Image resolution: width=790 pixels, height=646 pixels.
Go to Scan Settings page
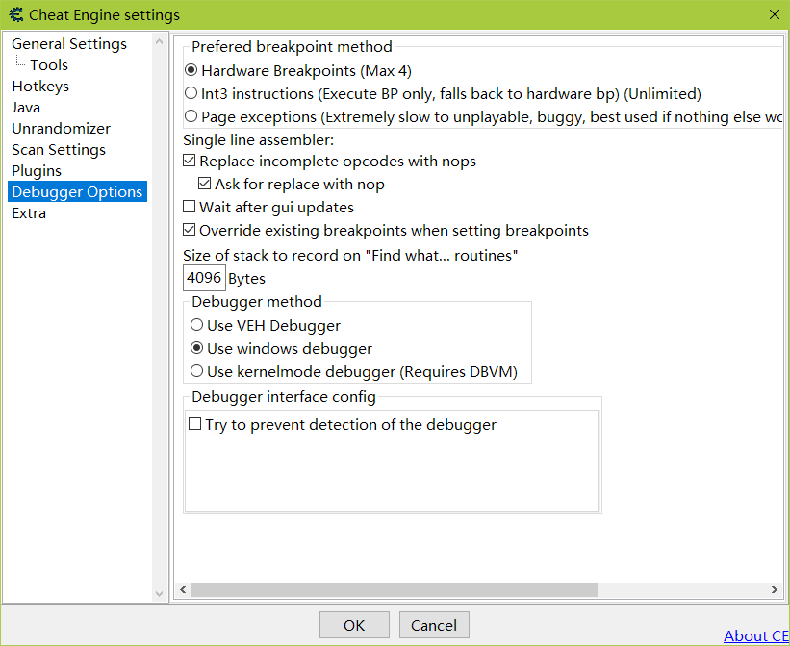pos(59,150)
